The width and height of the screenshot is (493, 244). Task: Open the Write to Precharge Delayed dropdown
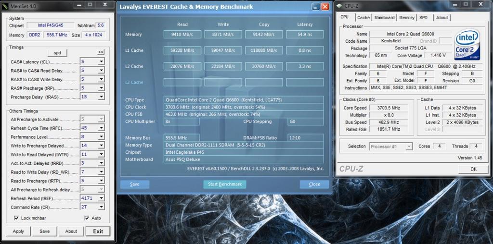click(x=101, y=146)
